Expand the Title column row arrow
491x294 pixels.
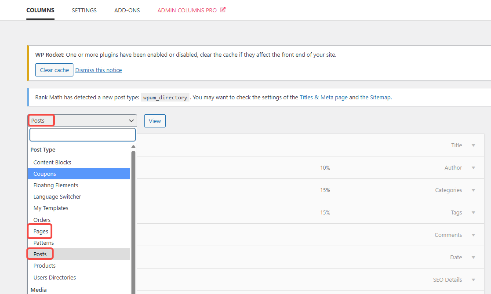point(473,145)
